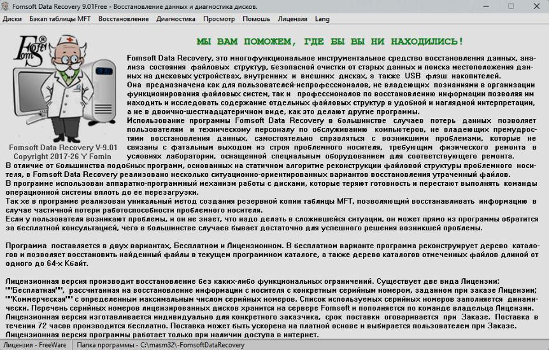
Task: Click the status bar entry Лицензия - FreeWare
Action: [35, 345]
